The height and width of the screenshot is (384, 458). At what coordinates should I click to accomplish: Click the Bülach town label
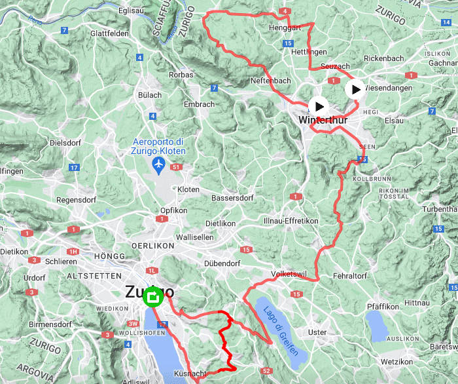pos(150,95)
